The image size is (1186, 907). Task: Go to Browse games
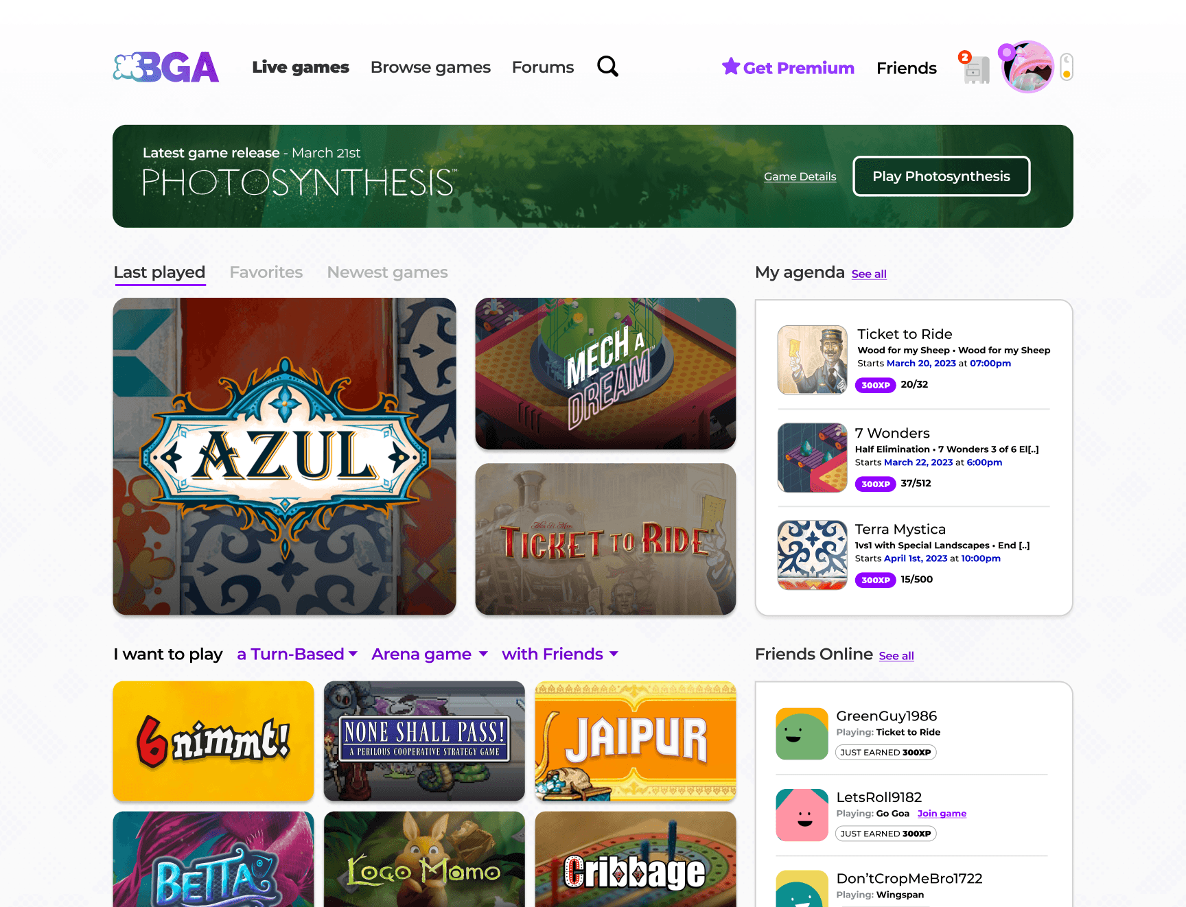click(x=430, y=67)
